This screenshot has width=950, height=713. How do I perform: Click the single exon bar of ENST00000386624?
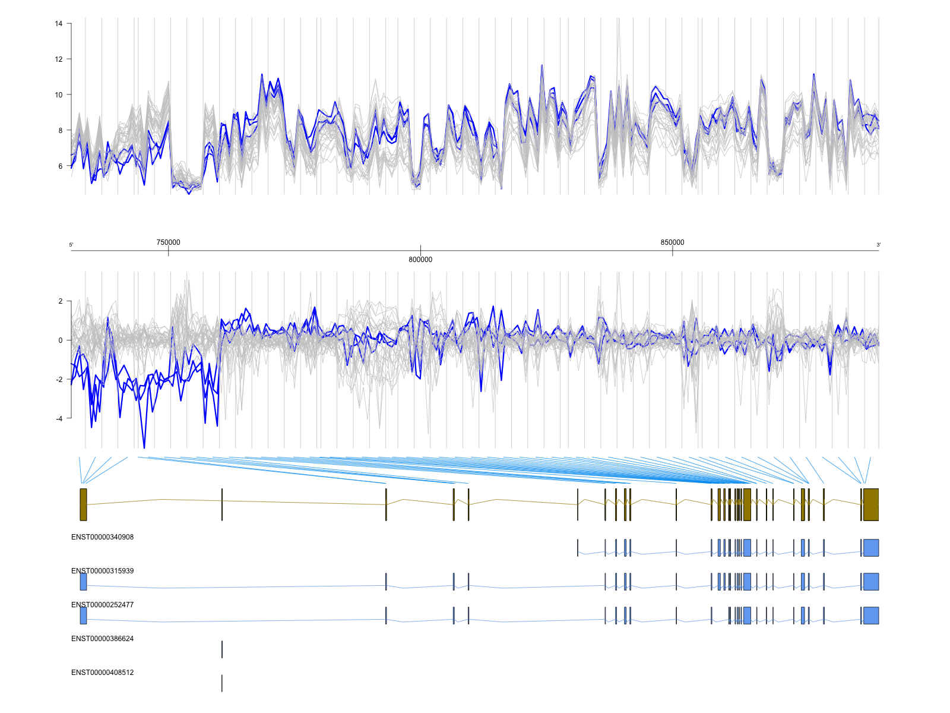point(222,649)
